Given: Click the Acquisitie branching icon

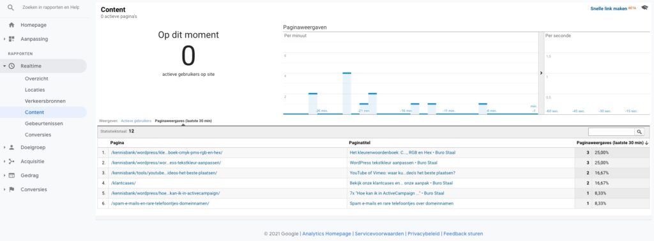Looking at the screenshot, I should click(x=11, y=161).
